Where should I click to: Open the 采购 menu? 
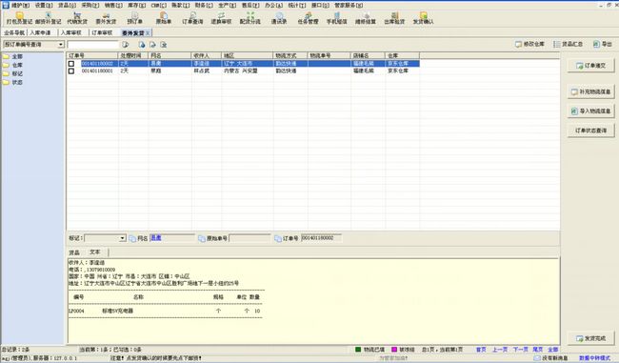coord(90,5)
